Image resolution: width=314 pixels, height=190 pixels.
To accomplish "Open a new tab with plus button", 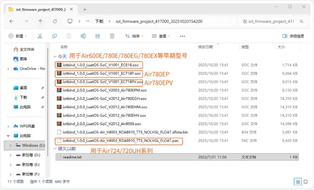I will pos(85,9).
